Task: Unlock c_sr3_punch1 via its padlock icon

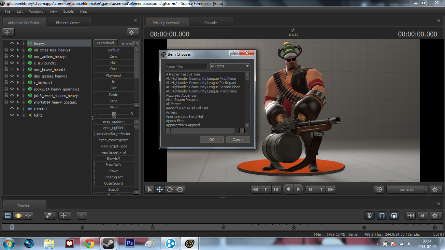Action: [x=6, y=63]
